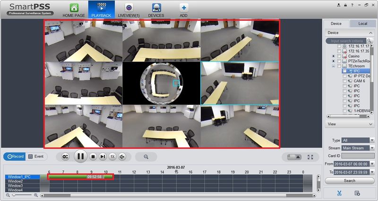Click the 1X playback speed button
378x201 pixels.
112,156
